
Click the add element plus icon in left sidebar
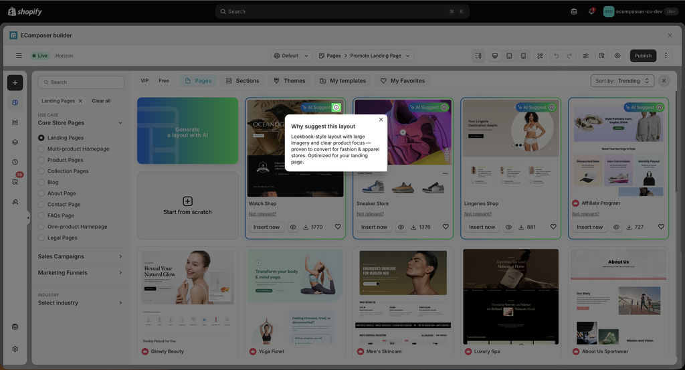(x=15, y=82)
